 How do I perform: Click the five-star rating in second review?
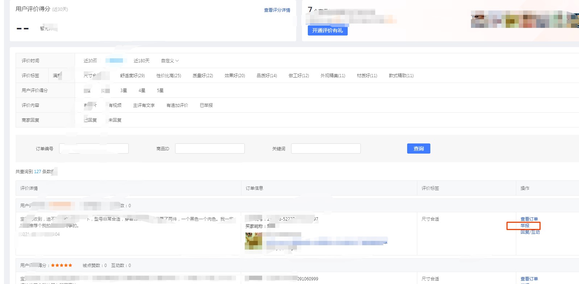(x=61, y=266)
